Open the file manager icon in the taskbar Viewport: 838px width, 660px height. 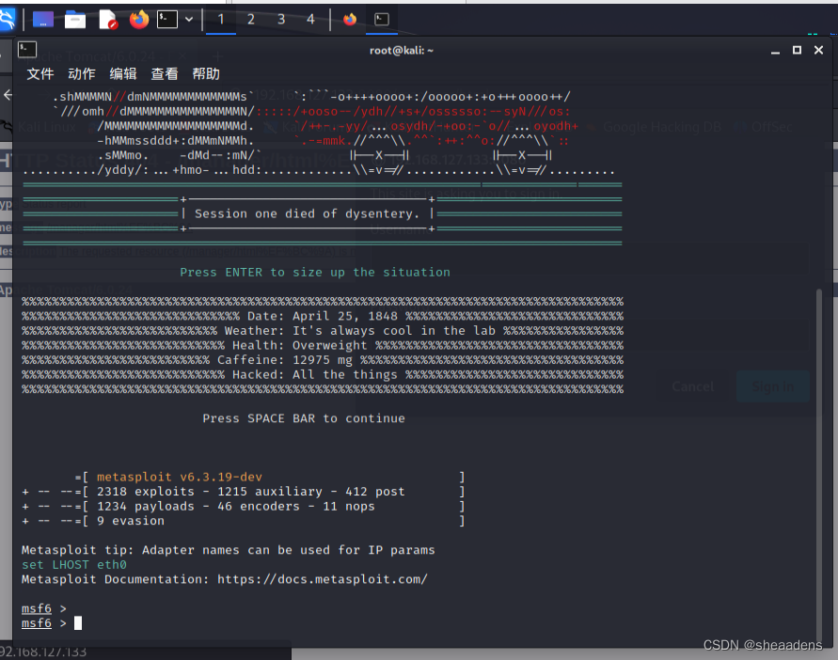coord(74,19)
